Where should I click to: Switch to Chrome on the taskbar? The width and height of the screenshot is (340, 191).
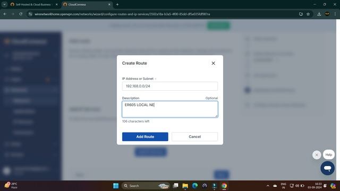click(224, 186)
